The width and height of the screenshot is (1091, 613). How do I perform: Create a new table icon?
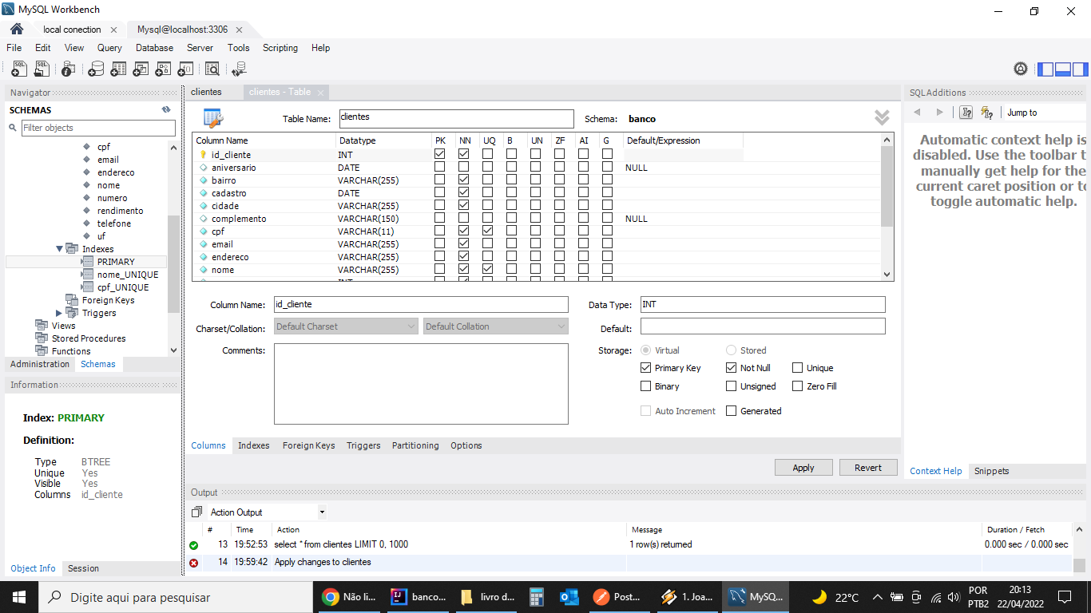coord(118,69)
